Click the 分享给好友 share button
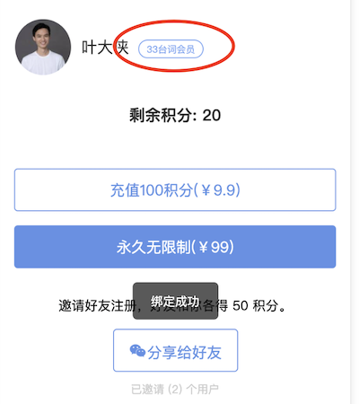The height and width of the screenshot is (404, 359). click(176, 350)
